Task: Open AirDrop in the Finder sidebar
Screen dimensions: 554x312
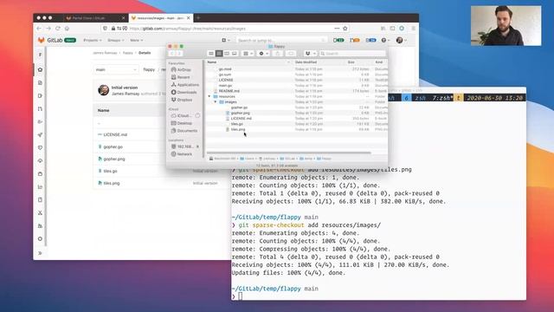Action: 181,70
